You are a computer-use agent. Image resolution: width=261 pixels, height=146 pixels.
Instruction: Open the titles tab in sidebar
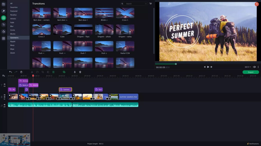4,25
